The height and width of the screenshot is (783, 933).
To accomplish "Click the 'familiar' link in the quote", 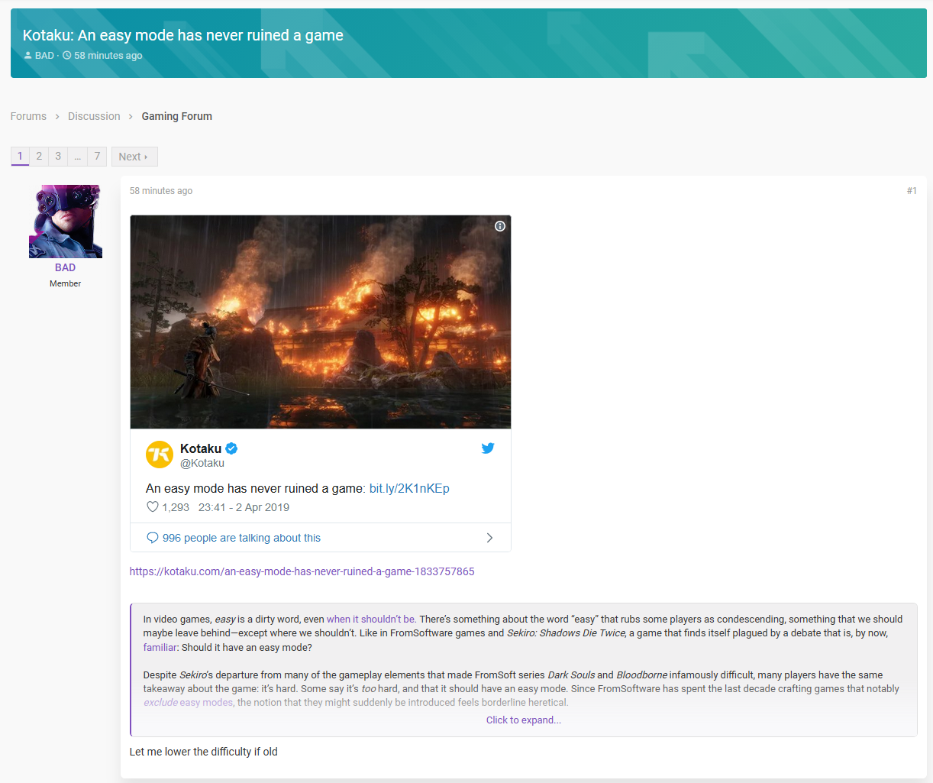I will [160, 648].
